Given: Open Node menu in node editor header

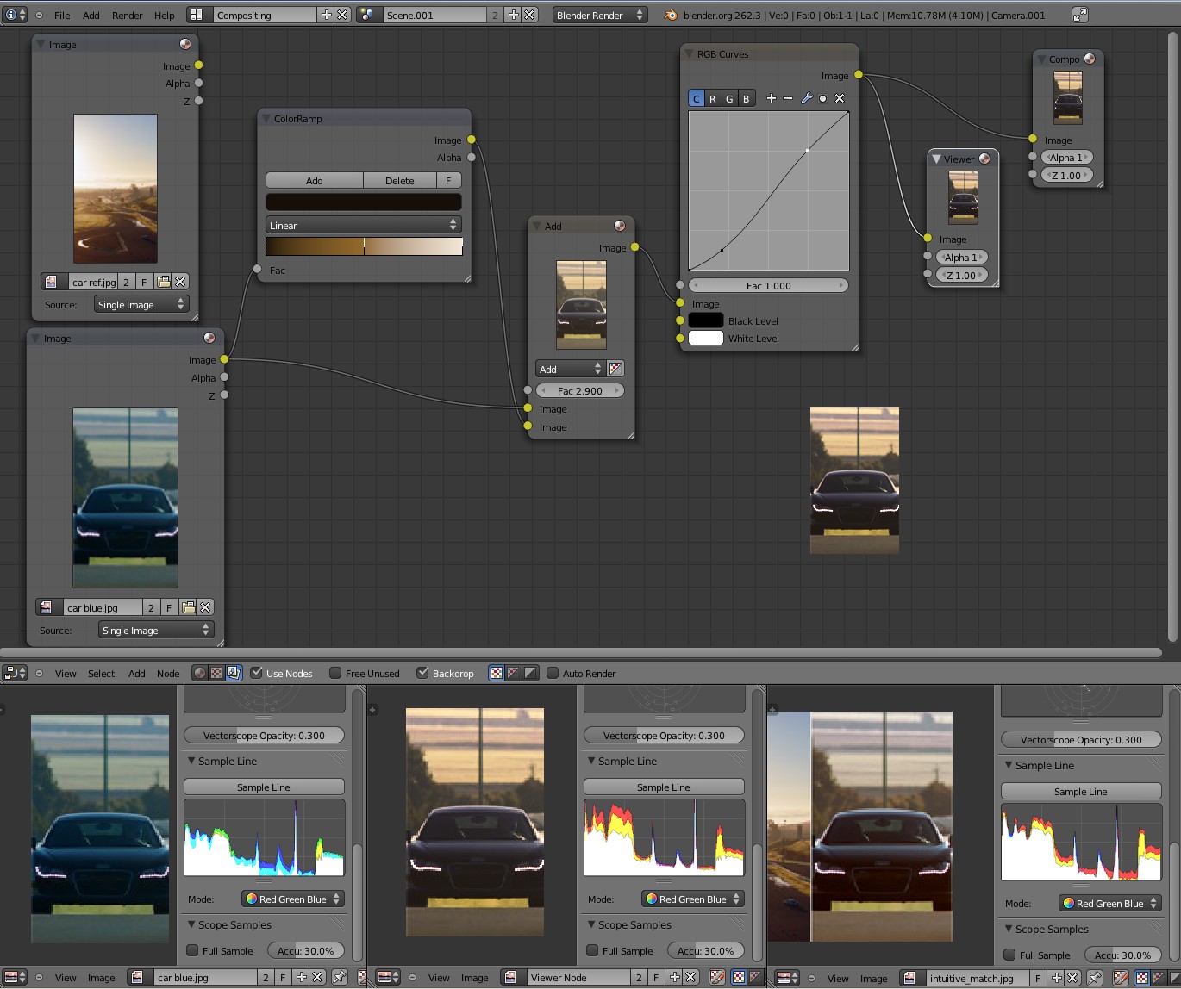Looking at the screenshot, I should [168, 674].
